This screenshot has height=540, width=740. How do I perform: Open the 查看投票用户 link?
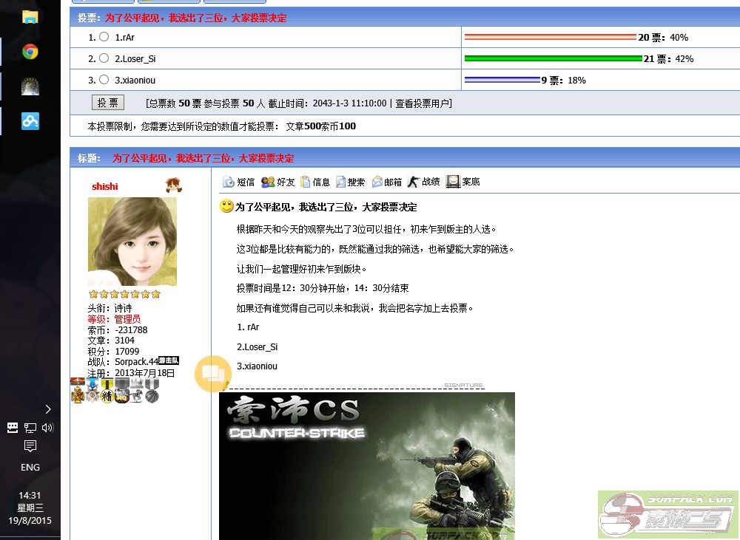(x=422, y=103)
